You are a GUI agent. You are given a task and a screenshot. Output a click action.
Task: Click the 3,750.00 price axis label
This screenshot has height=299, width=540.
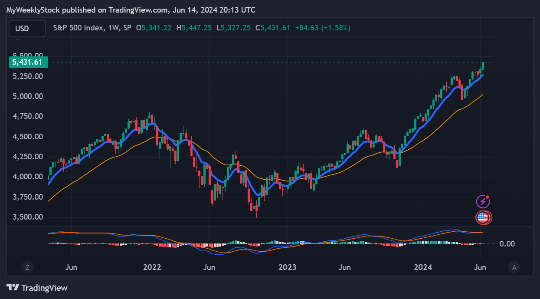[x=27, y=197]
